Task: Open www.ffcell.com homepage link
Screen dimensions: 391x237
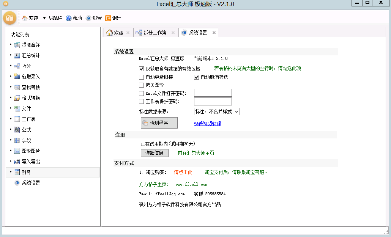Action: (x=191, y=184)
